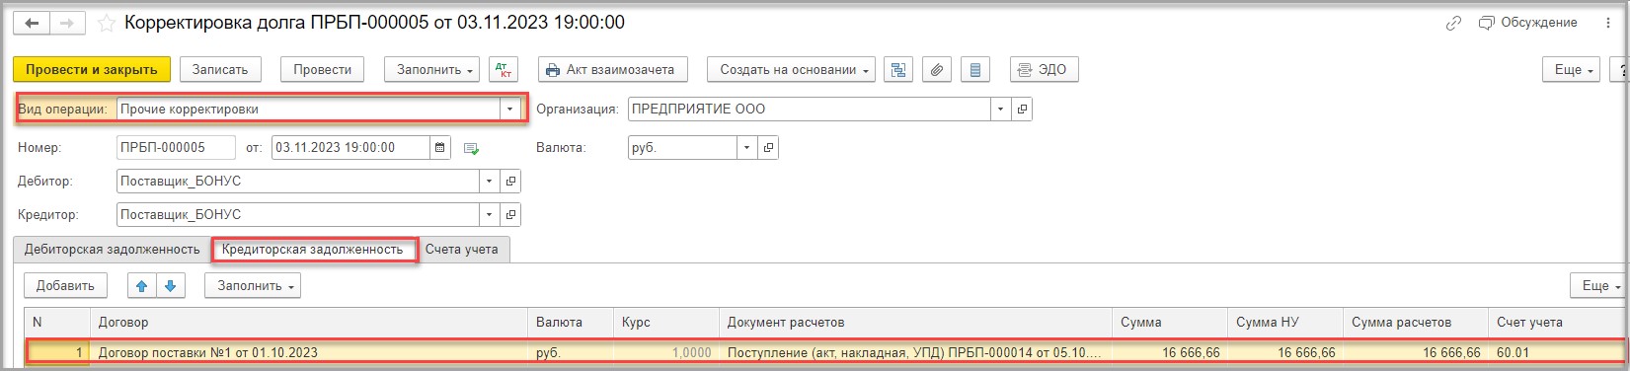
Task: Open the report list icon next to paperclip
Action: click(975, 70)
